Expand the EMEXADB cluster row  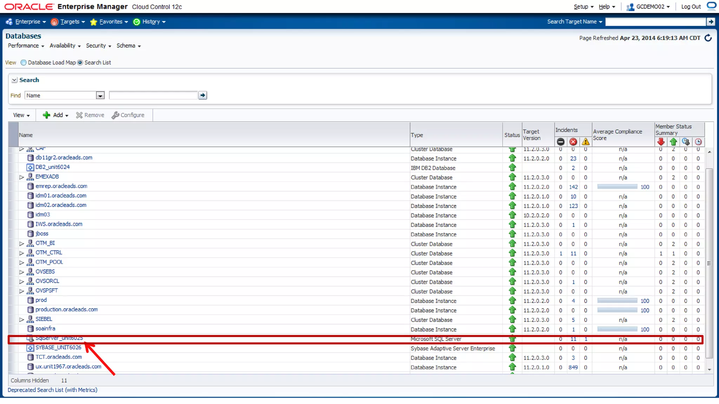(22, 177)
